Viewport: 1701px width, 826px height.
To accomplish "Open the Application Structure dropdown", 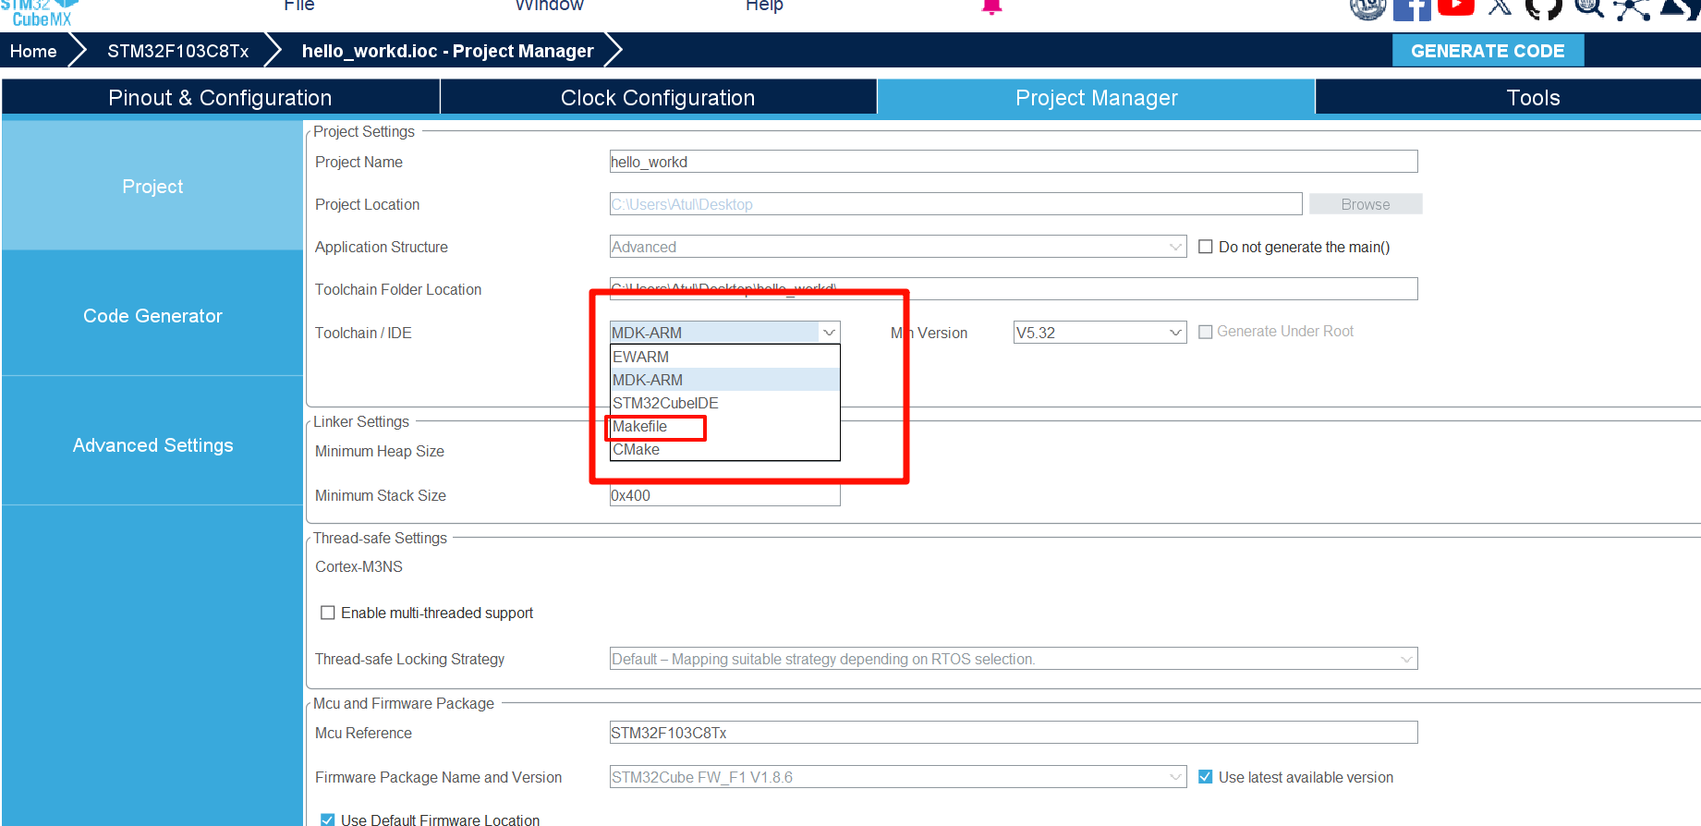I will (898, 247).
